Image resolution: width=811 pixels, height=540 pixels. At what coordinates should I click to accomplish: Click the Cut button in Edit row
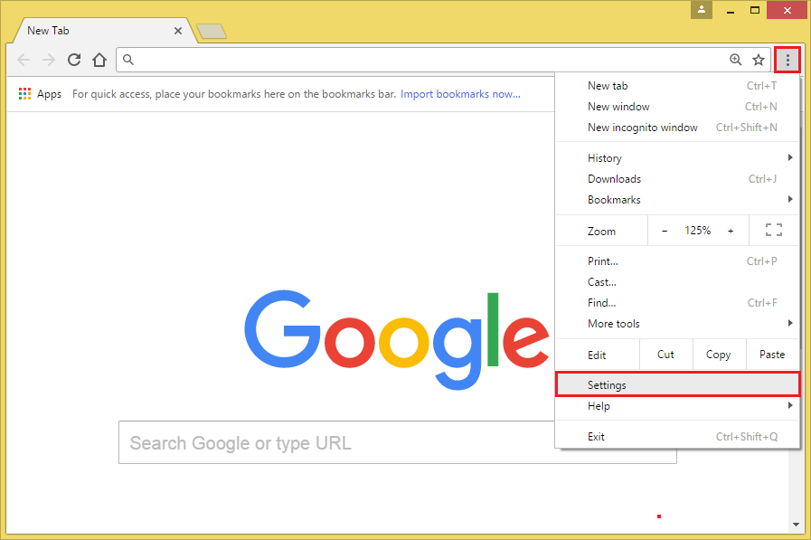click(665, 355)
